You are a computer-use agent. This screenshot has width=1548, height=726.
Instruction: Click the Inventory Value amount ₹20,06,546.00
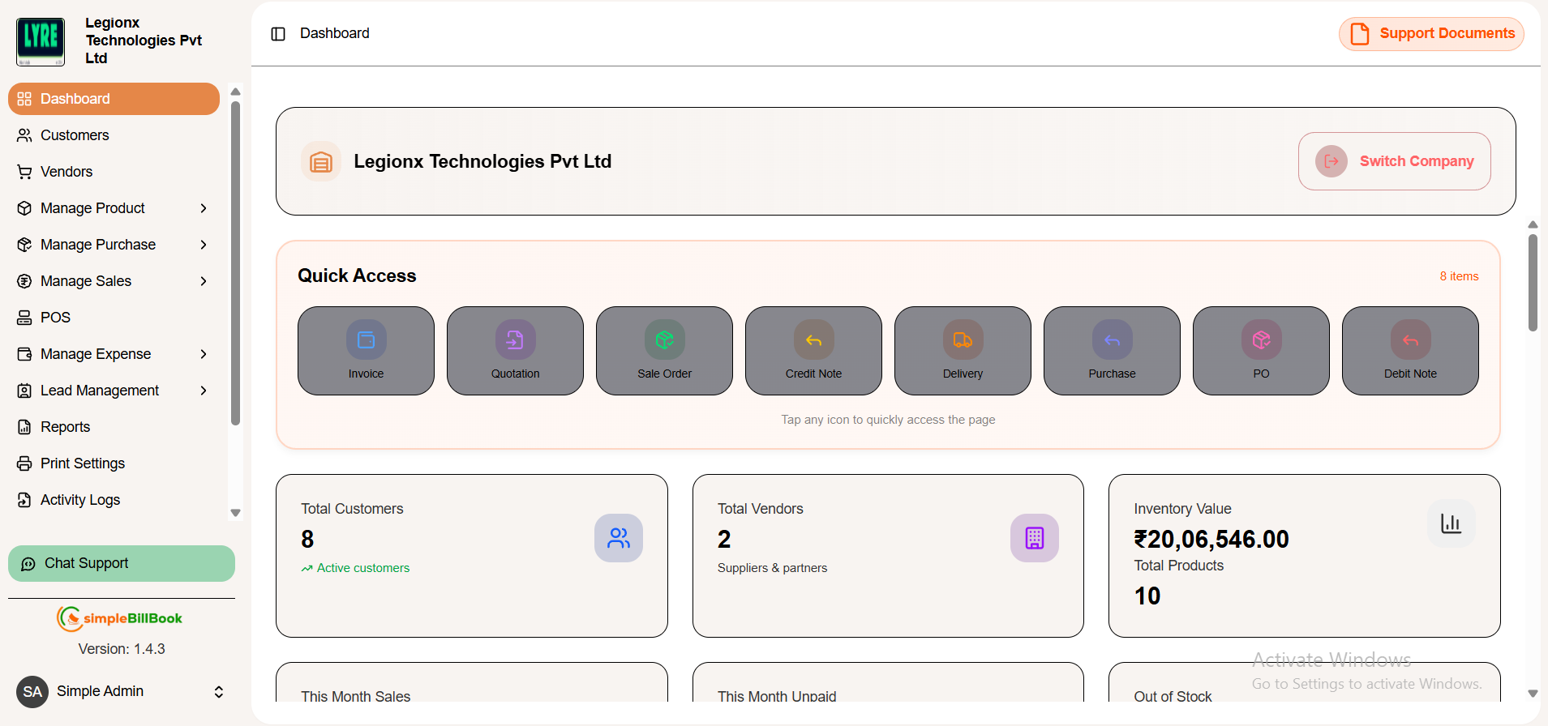(x=1211, y=539)
